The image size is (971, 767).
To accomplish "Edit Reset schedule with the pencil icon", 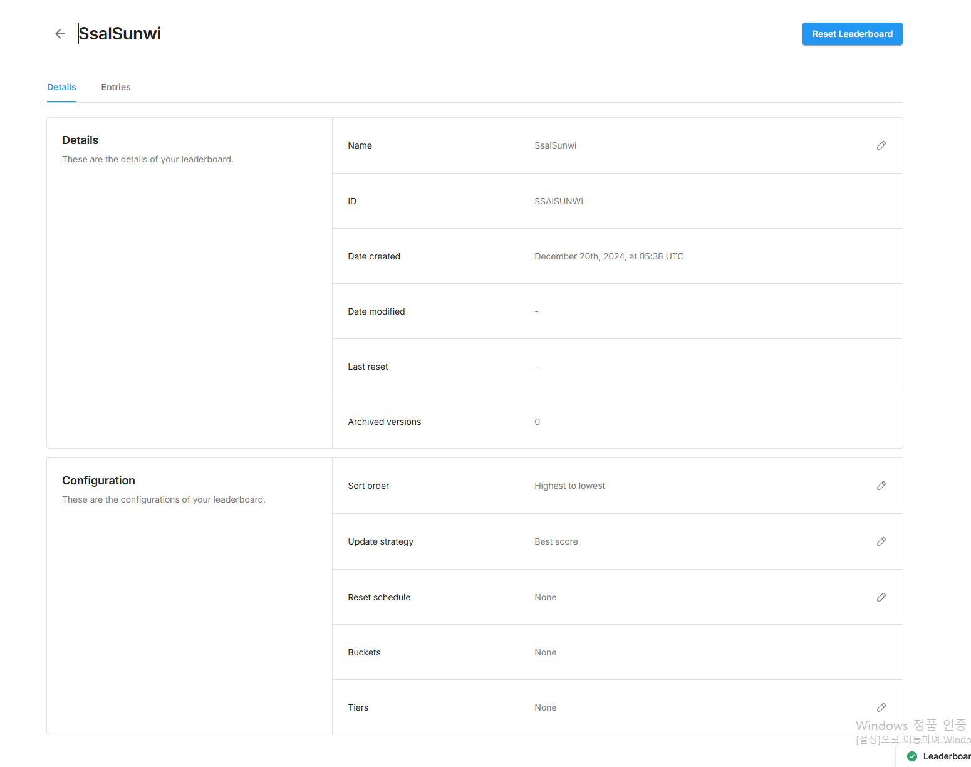I will [881, 597].
